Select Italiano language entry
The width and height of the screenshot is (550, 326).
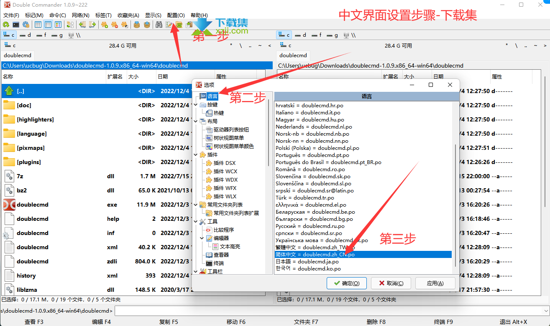tap(308, 112)
